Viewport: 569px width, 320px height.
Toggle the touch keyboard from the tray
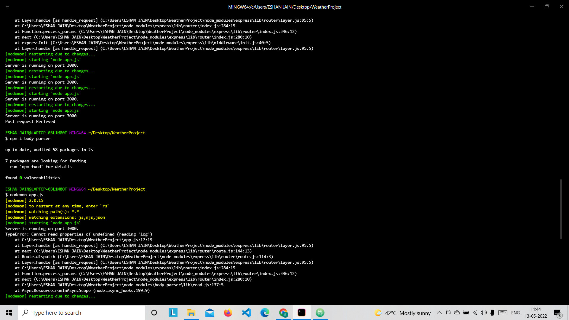(x=503, y=313)
